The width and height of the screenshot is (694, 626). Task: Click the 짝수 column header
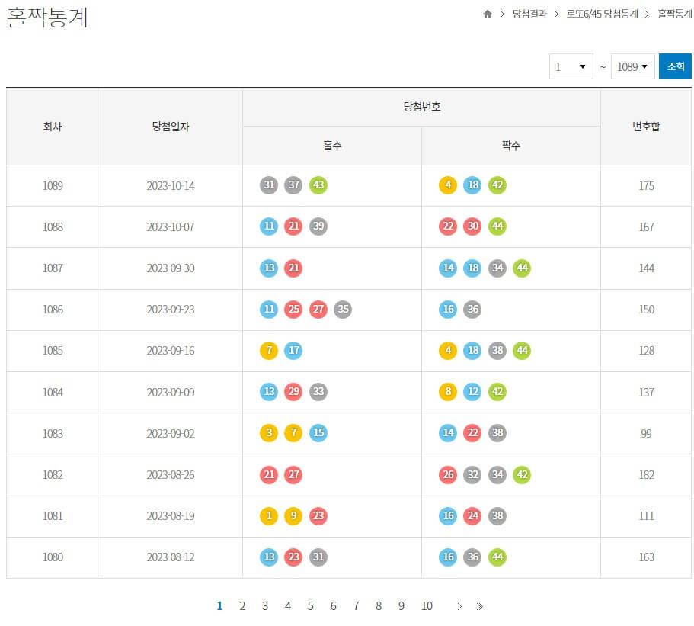click(x=510, y=146)
